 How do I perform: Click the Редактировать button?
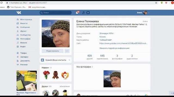(52, 51)
